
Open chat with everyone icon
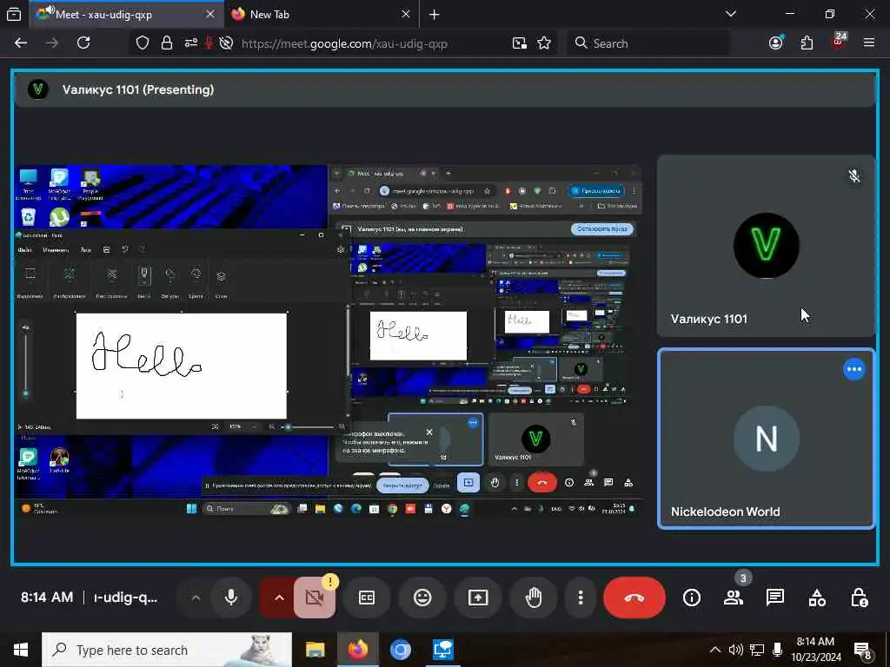[774, 598]
